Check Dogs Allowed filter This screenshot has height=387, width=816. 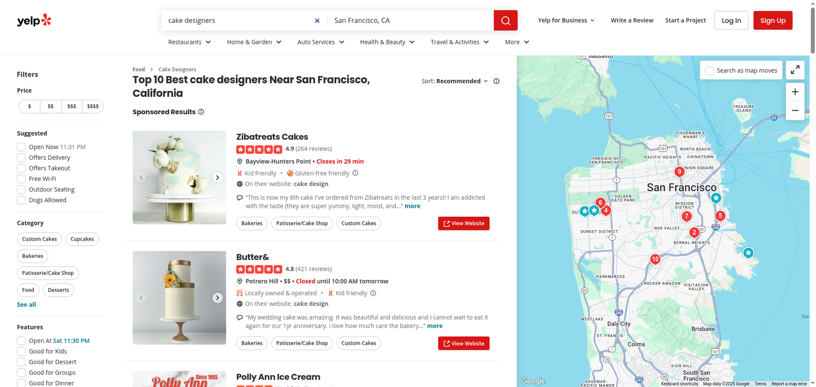[21, 200]
